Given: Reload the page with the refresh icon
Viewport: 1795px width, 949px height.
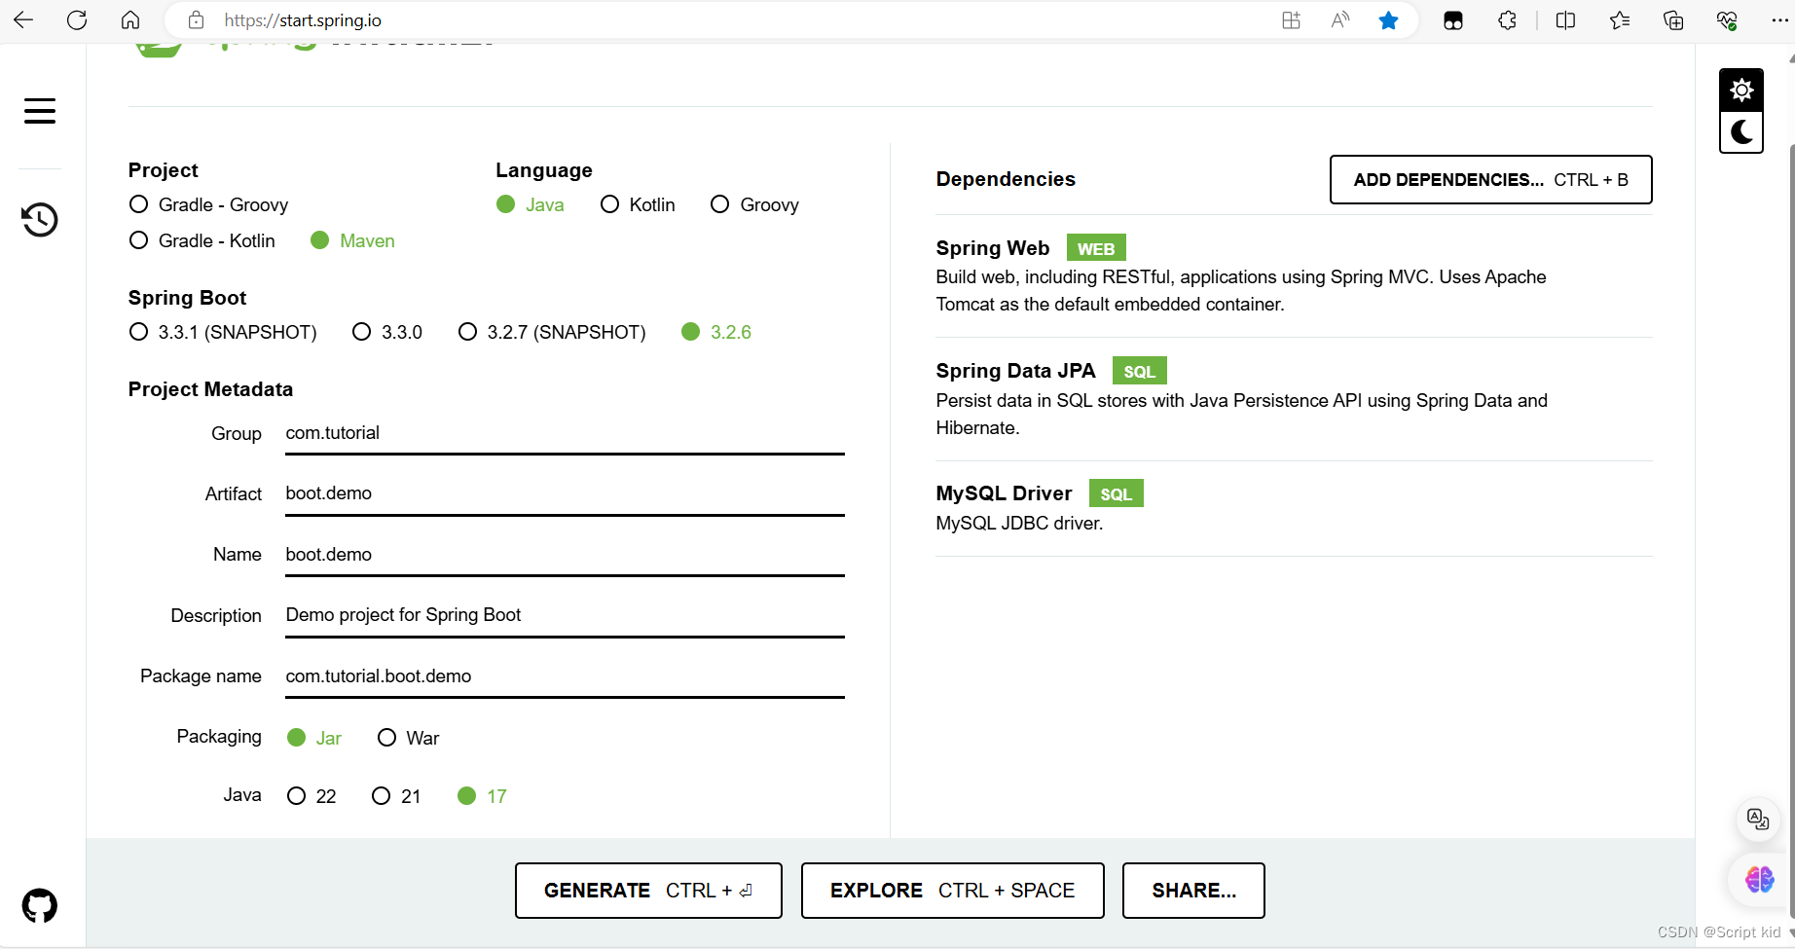Looking at the screenshot, I should (x=77, y=20).
